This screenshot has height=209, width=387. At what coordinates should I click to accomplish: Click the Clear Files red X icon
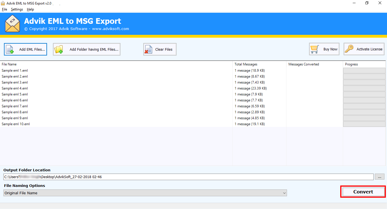pyautogui.click(x=148, y=49)
